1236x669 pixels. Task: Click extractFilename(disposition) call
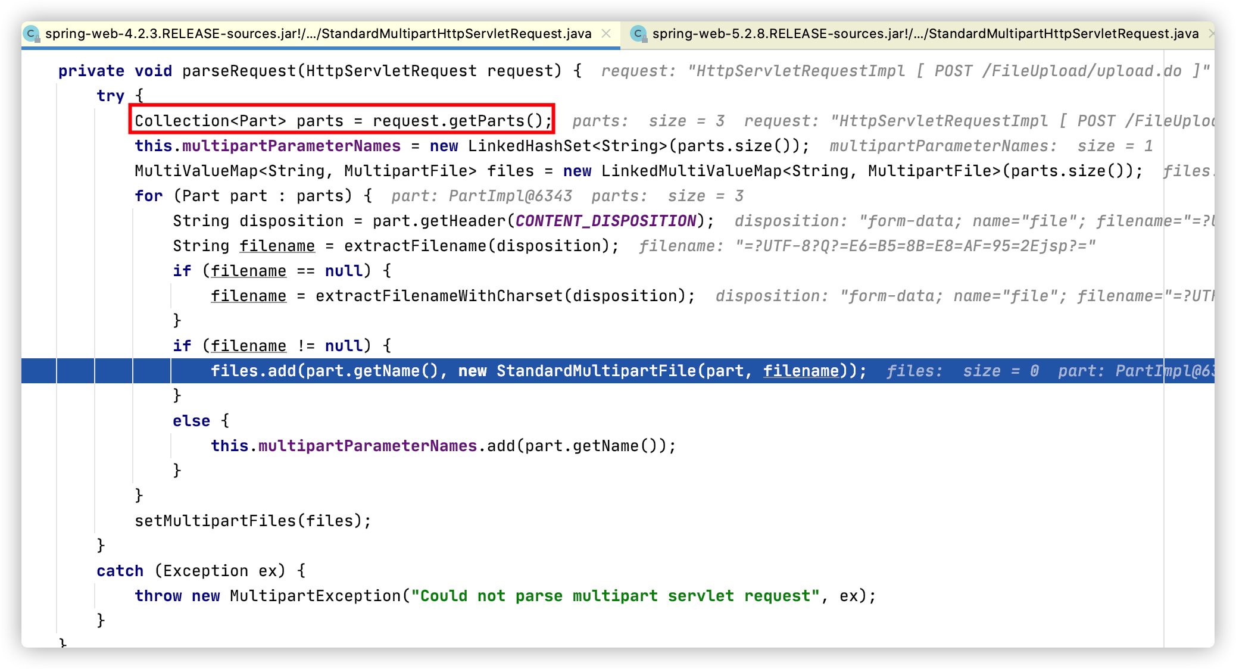pos(481,246)
